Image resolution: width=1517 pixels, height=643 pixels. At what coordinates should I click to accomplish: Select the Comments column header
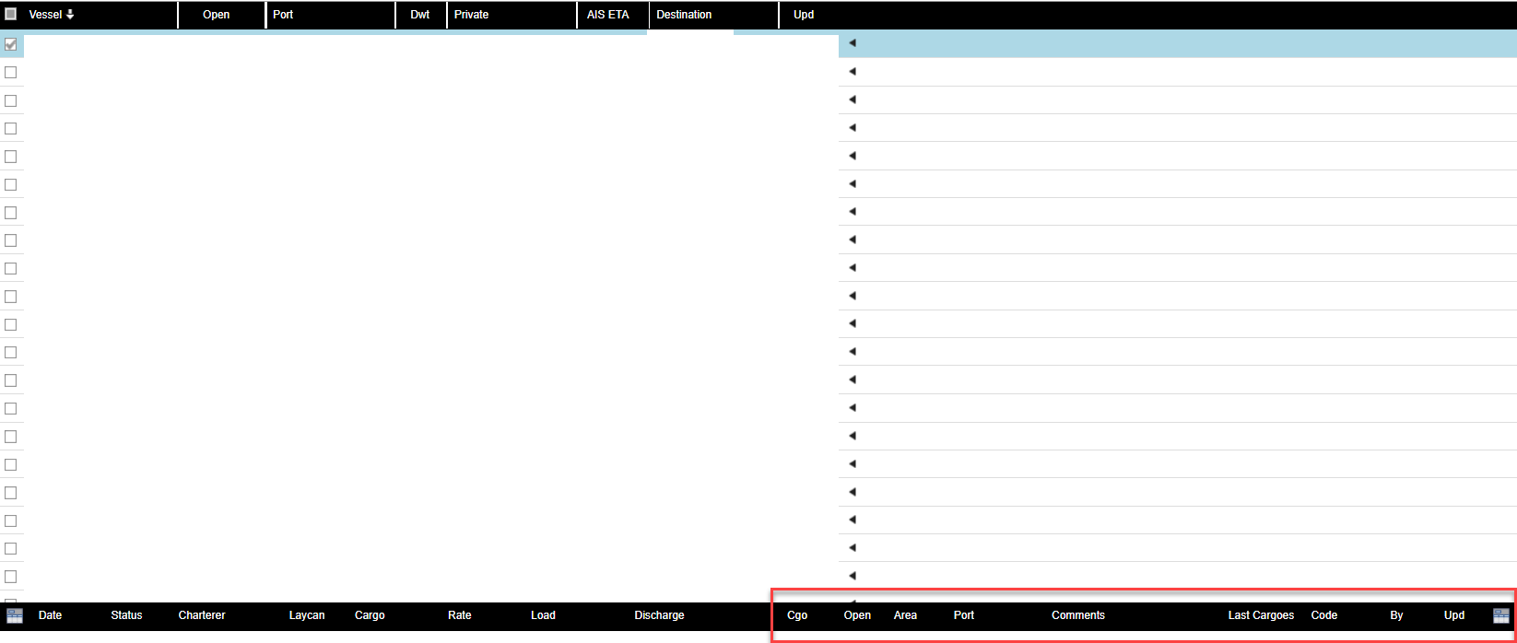1078,615
